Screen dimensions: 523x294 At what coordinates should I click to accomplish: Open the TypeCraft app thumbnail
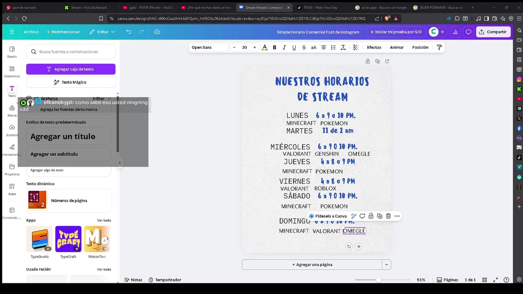(68, 239)
